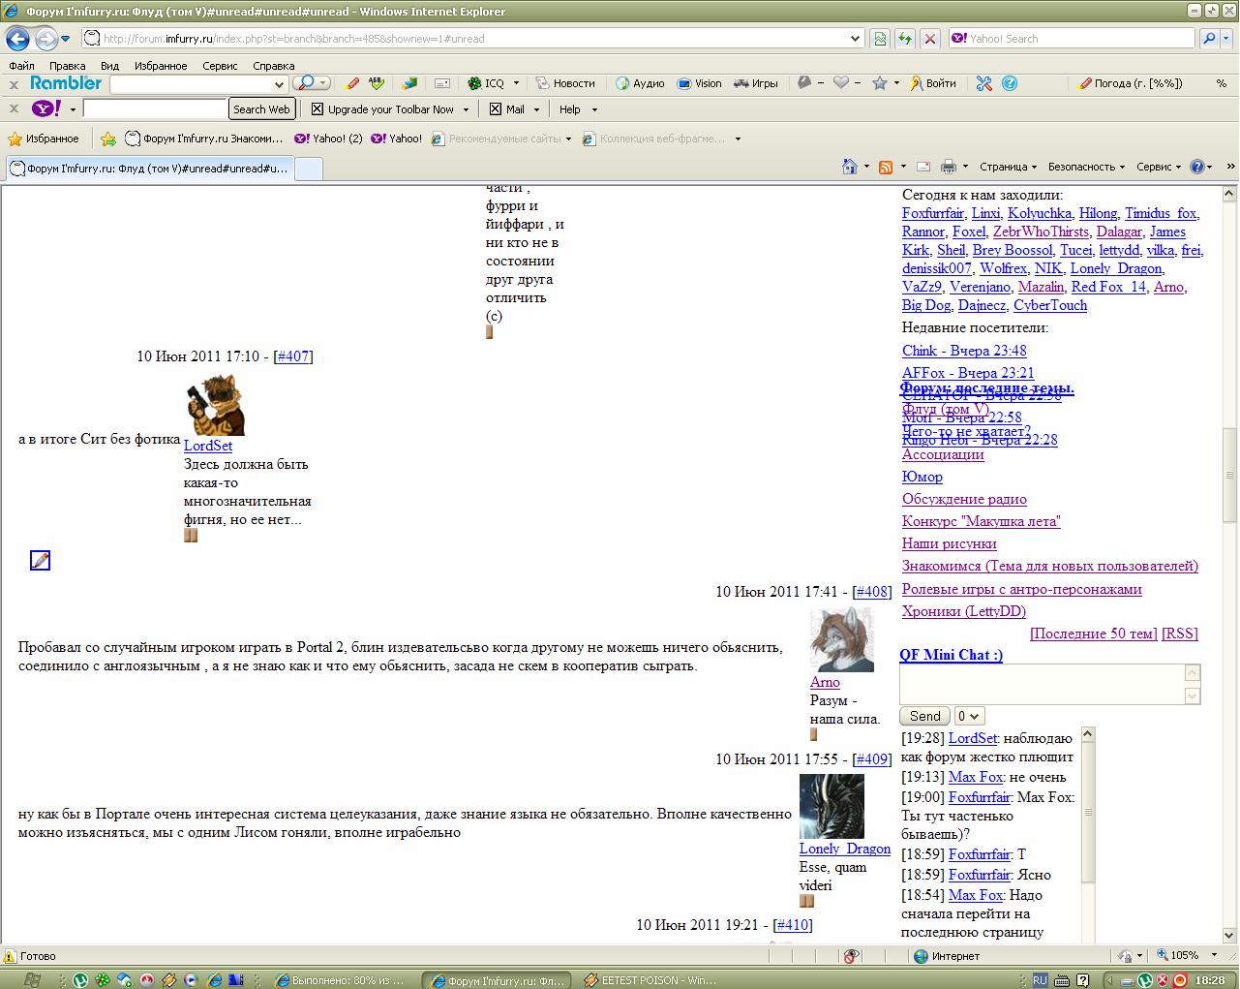This screenshot has height=989, width=1240.
Task: Click the browser Back arrow button
Action: (x=17, y=39)
